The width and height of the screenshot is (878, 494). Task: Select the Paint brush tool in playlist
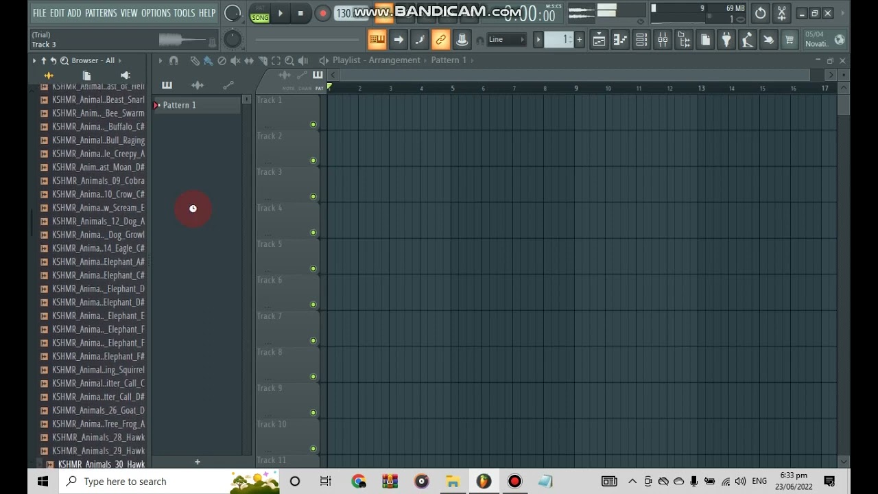tap(209, 61)
